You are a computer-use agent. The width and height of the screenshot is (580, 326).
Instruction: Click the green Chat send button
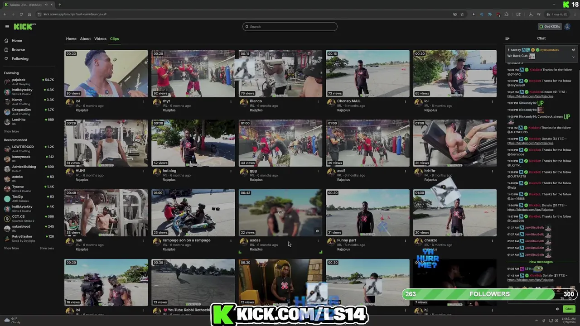click(569, 309)
